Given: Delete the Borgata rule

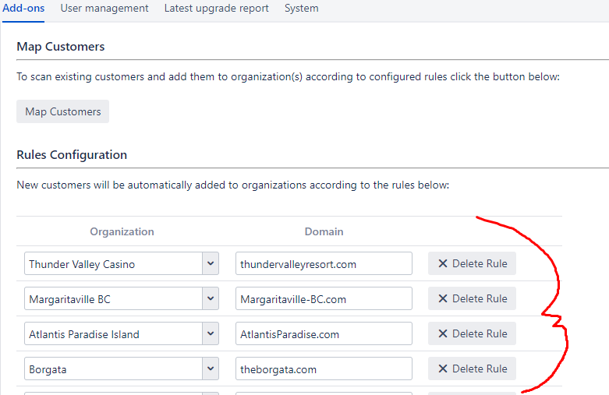Looking at the screenshot, I should (x=472, y=369).
